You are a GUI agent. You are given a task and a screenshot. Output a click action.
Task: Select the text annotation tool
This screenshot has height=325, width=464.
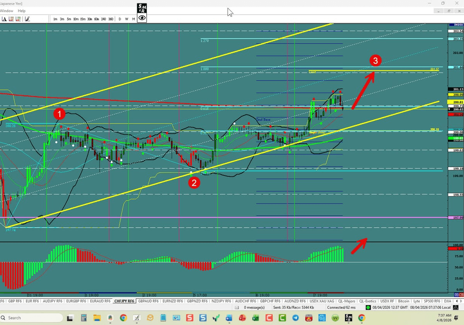click(x=5, y=18)
